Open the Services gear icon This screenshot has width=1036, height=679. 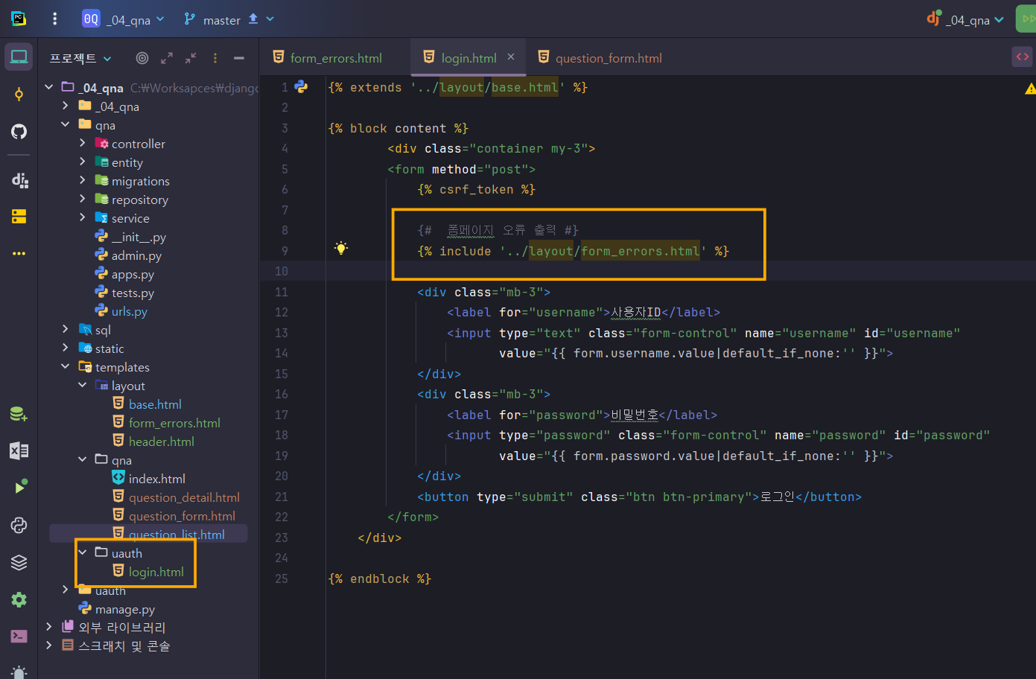coord(19,599)
